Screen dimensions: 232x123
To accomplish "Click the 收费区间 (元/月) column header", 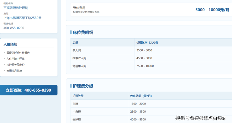I will (x=141, y=96).
